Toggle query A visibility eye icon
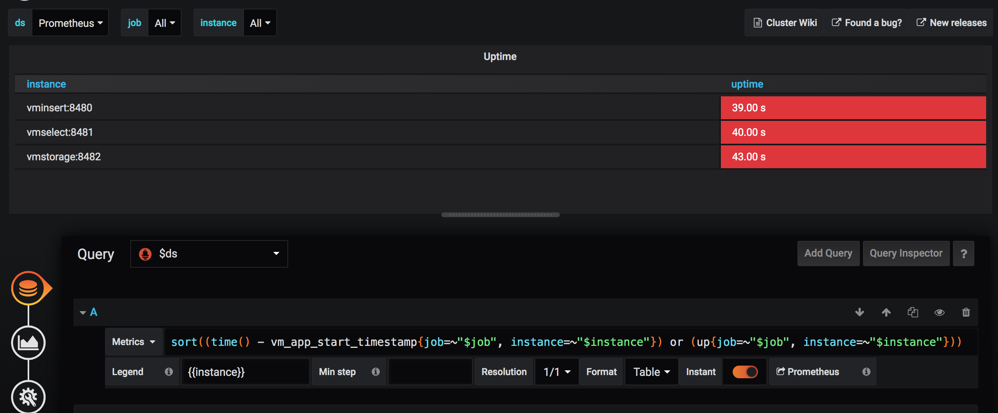Viewport: 998px width, 413px height. [940, 312]
